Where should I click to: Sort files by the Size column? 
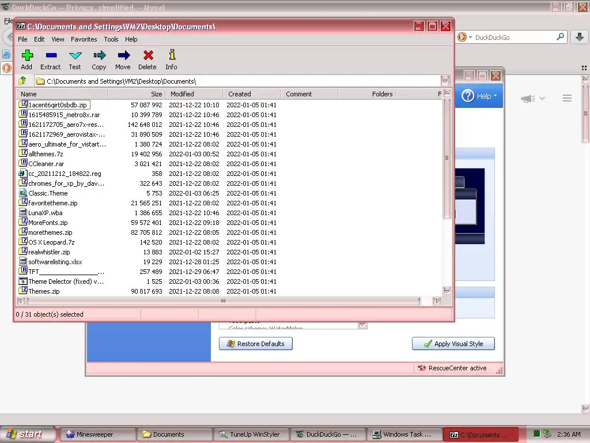coord(136,94)
